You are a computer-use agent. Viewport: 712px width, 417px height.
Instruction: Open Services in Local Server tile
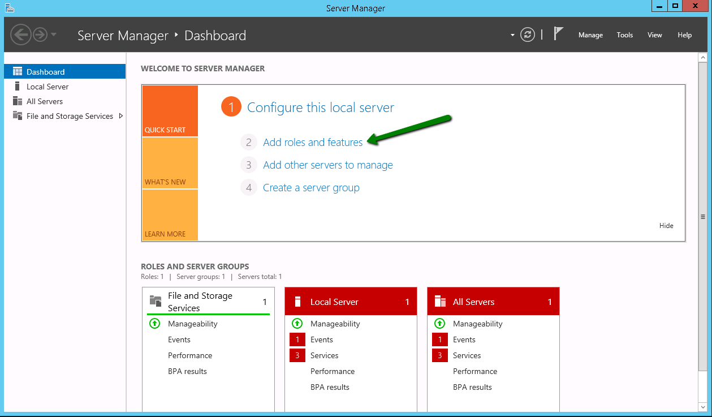[325, 355]
